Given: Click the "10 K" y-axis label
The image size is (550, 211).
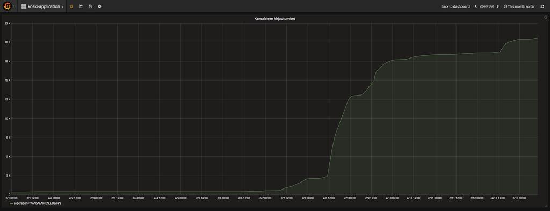Looking at the screenshot, I should 7,119.
